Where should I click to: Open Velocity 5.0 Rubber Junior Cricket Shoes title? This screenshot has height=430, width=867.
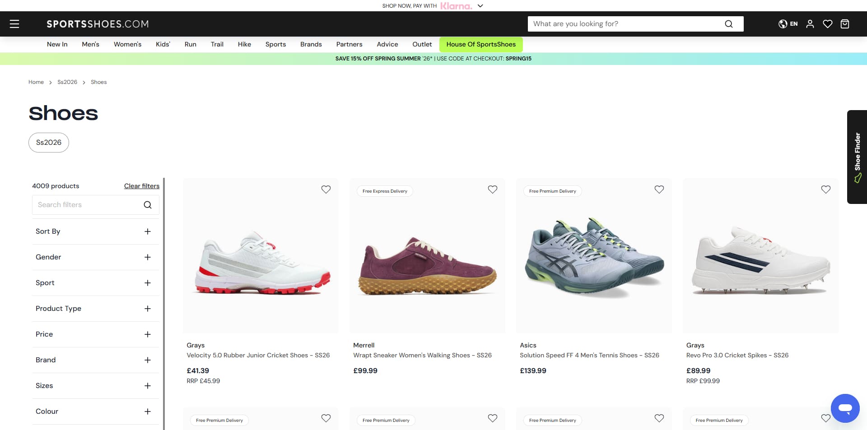click(x=258, y=356)
